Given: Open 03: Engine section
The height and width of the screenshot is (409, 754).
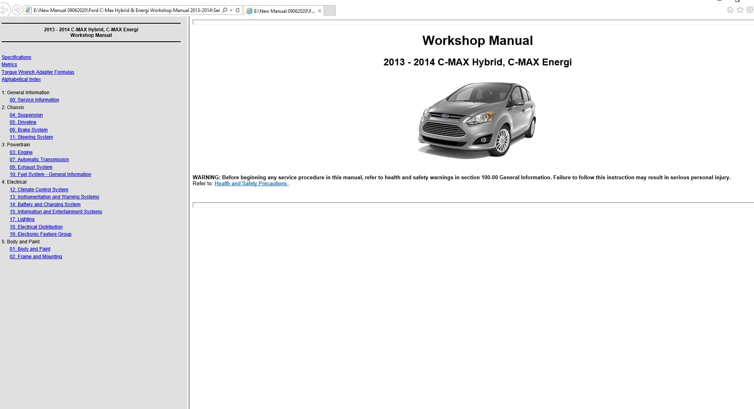Looking at the screenshot, I should click(21, 152).
